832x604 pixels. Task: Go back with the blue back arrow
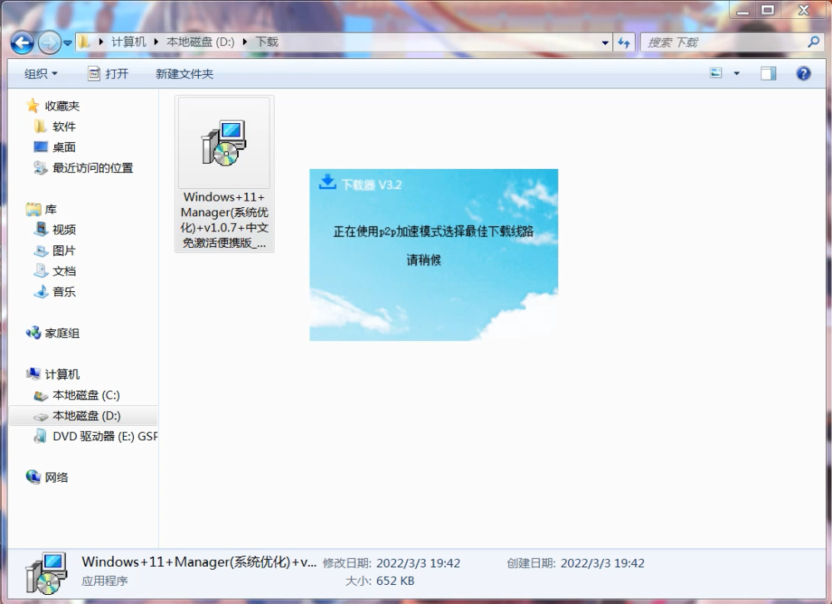(x=22, y=42)
